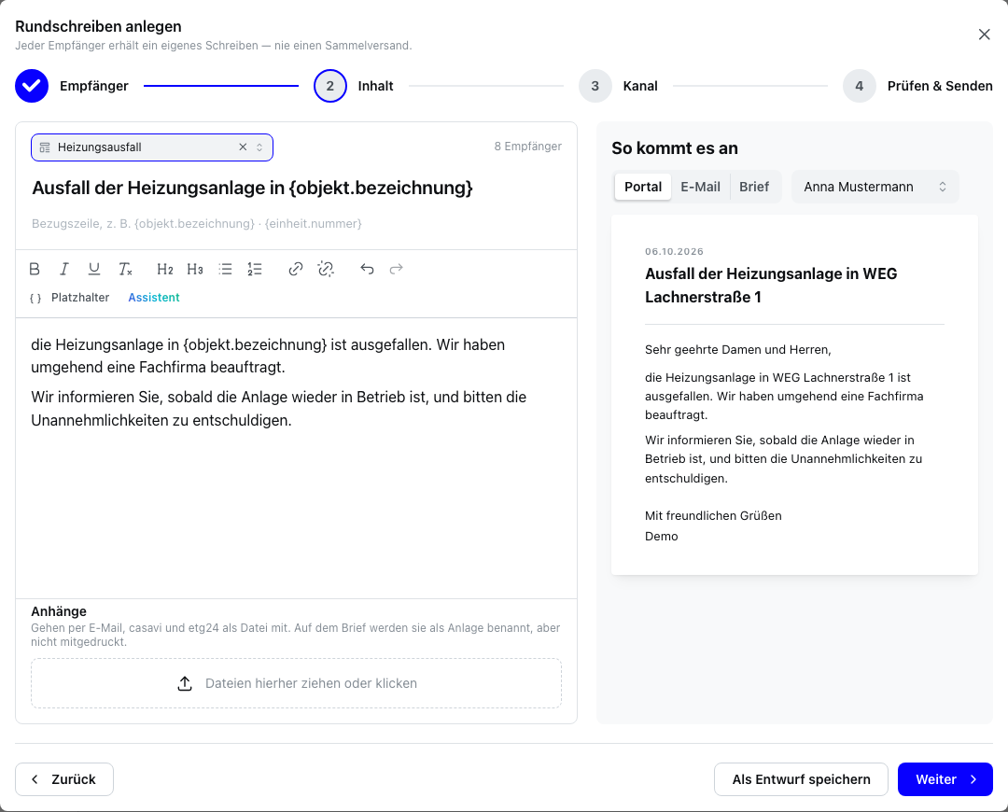The height and width of the screenshot is (812, 1008).
Task: Switch preview to the Brief tab
Action: point(754,187)
